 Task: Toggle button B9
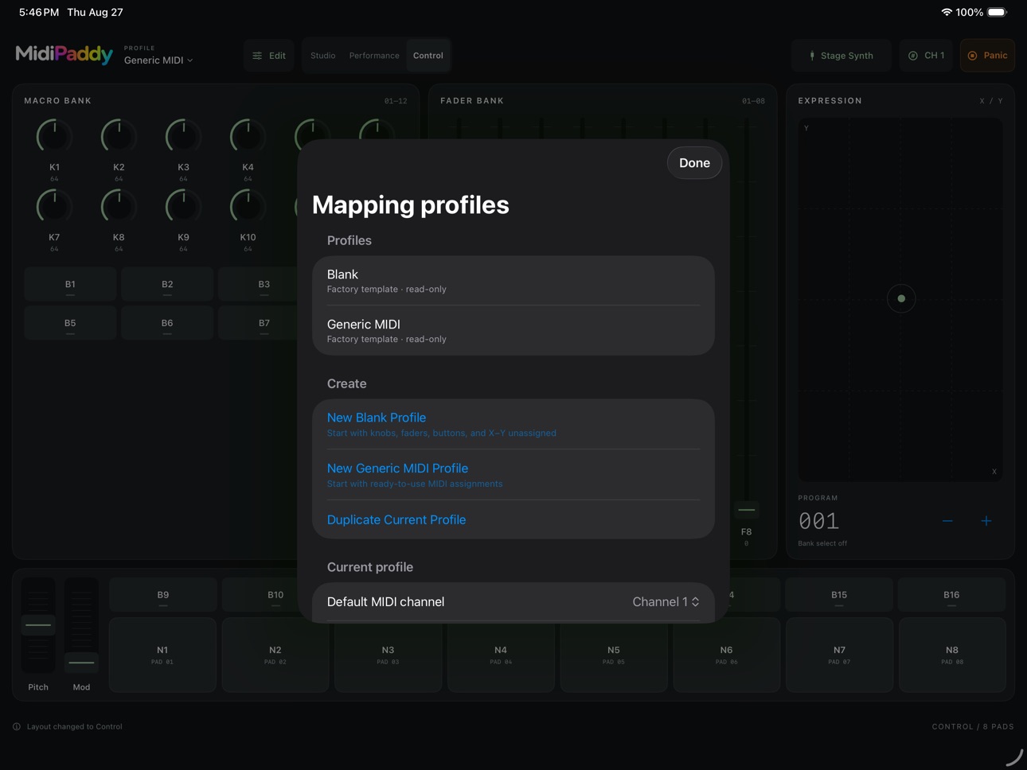[x=162, y=595]
